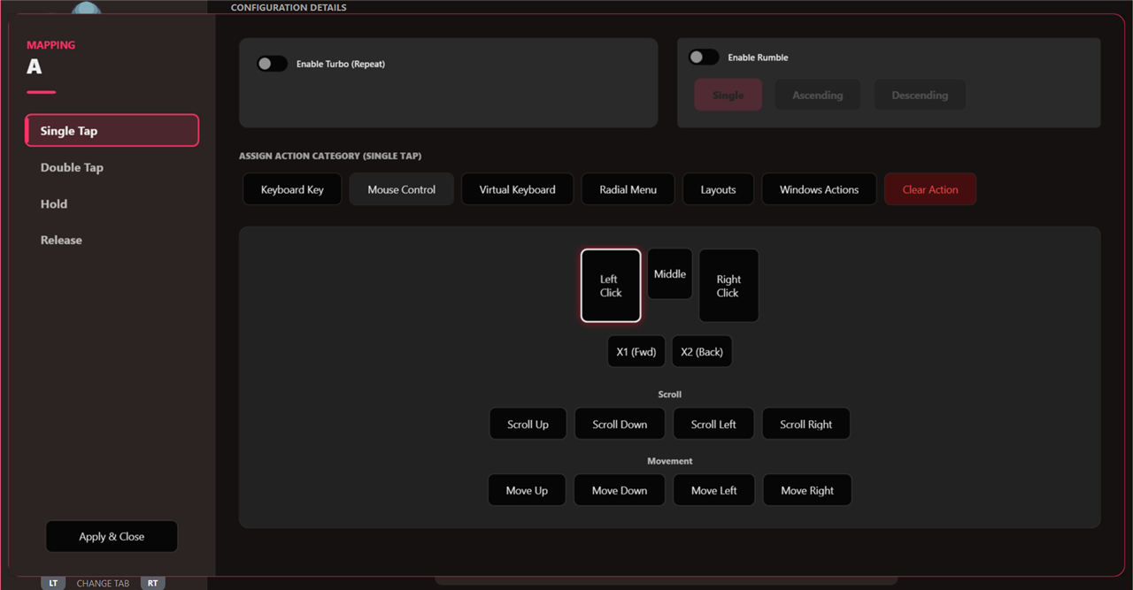The image size is (1133, 590).
Task: Choose Keyboard Key action category
Action: pos(292,189)
